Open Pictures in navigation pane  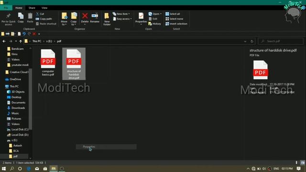point(14,119)
